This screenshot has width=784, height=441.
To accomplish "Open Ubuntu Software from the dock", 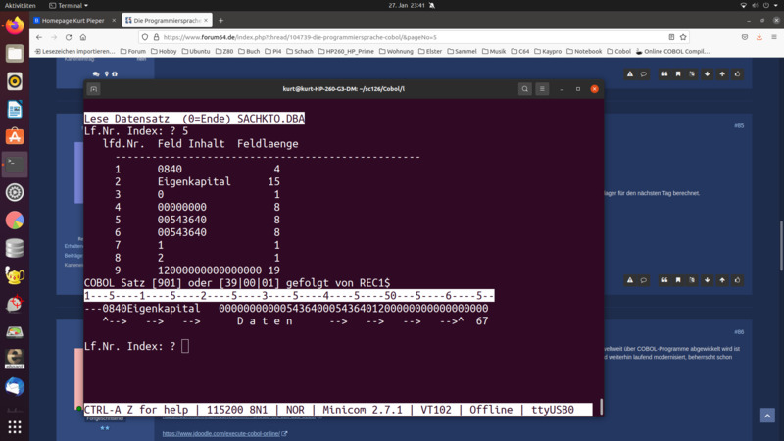I will tap(15, 136).
